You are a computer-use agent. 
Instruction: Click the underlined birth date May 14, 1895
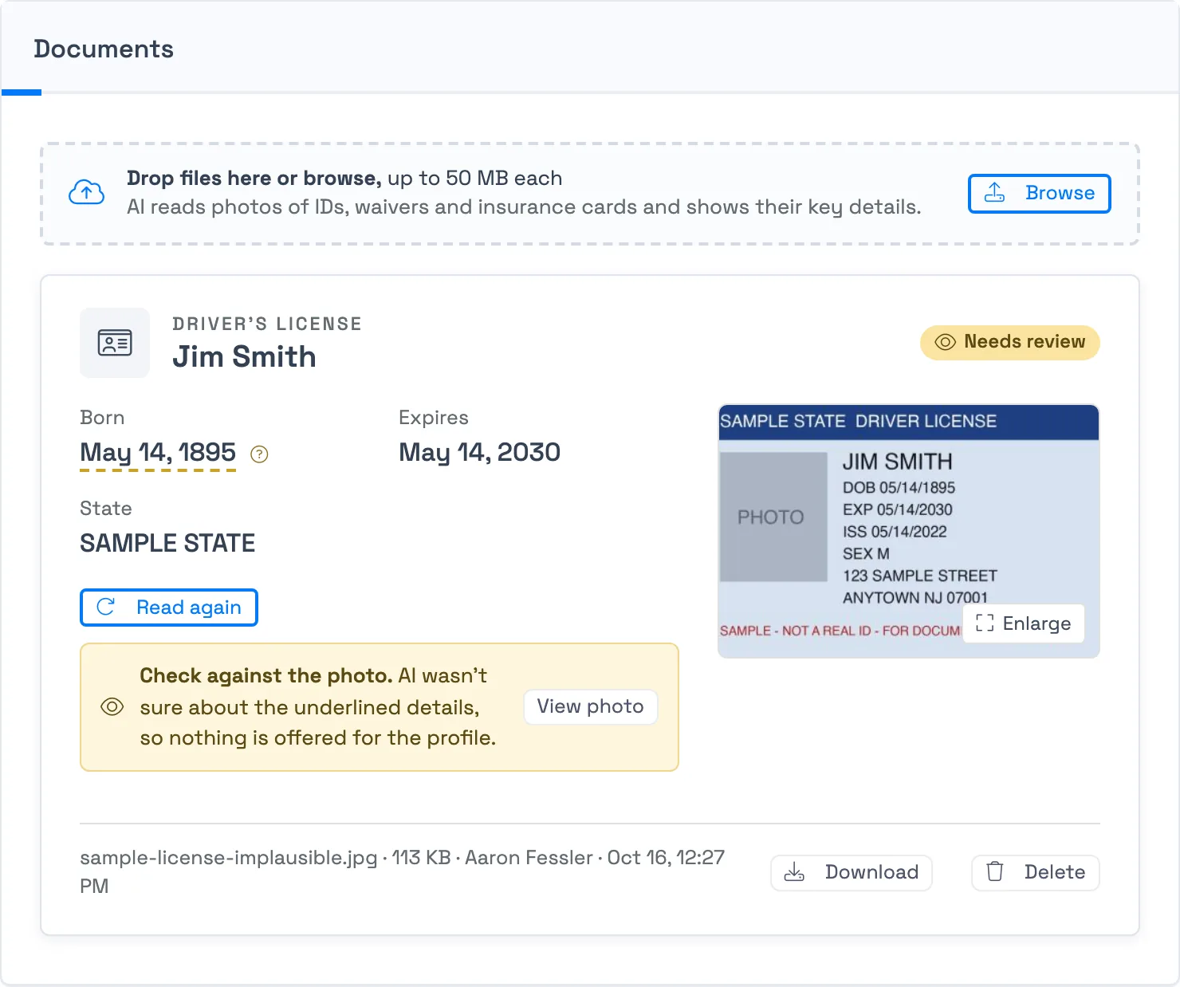tap(158, 452)
